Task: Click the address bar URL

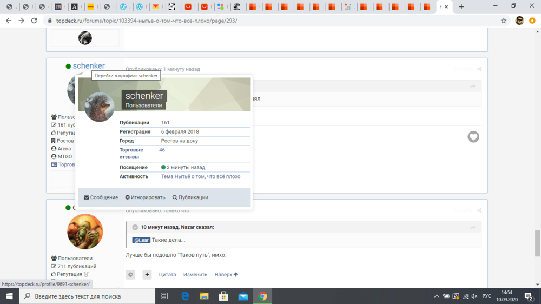Action: click(147, 21)
